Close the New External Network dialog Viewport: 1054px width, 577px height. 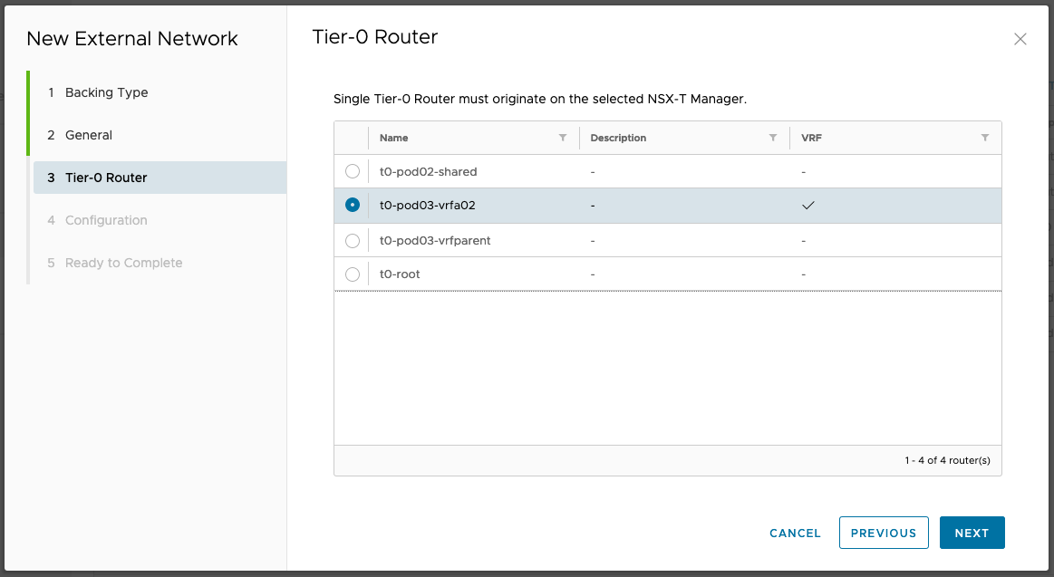[x=1020, y=39]
